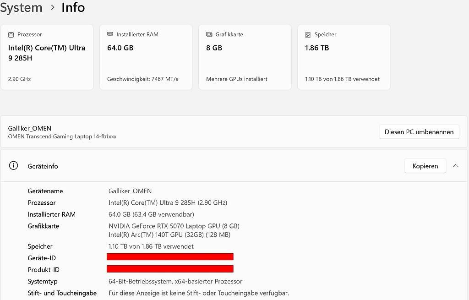Open the Prozessor summary card
The height and width of the screenshot is (300, 469).
tap(47, 57)
